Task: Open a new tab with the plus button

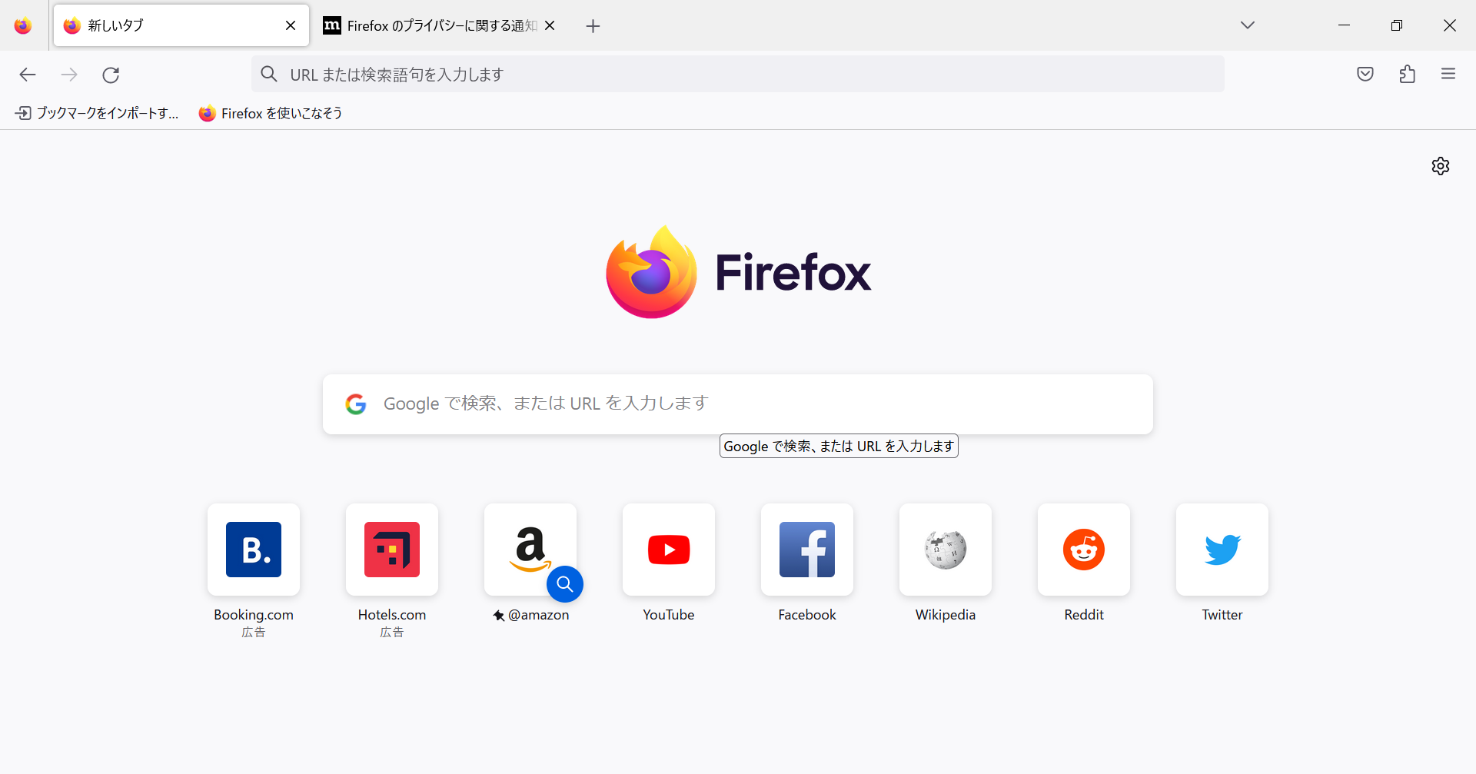Action: (593, 25)
